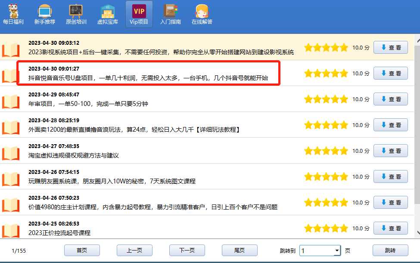Select title 2023正价控流起号课程
Image resolution: width=420 pixels, height=263 pixels.
pos(59,233)
